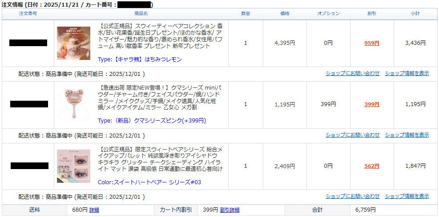
Task: Open the honey lemon perfume product thumbnail
Action: pos(73,43)
